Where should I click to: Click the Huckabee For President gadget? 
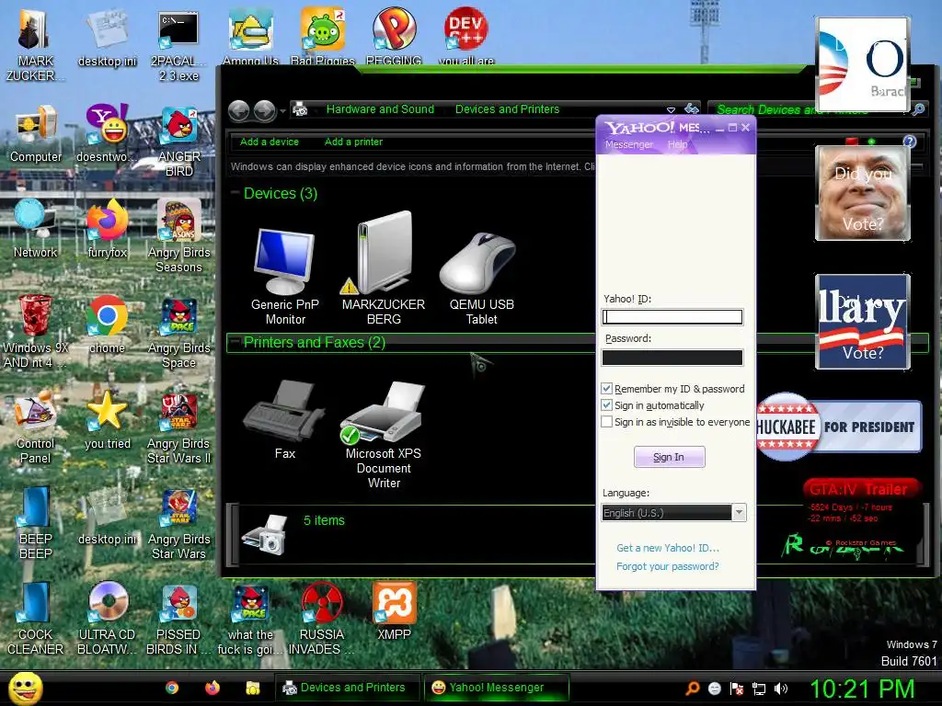839,427
